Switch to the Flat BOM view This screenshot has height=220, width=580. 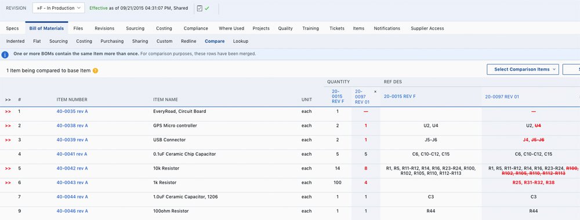click(37, 41)
